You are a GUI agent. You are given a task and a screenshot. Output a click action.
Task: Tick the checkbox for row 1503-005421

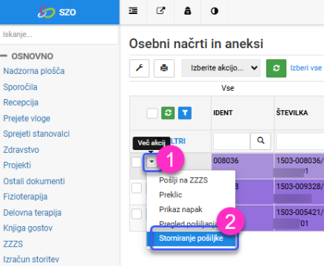[136, 214]
